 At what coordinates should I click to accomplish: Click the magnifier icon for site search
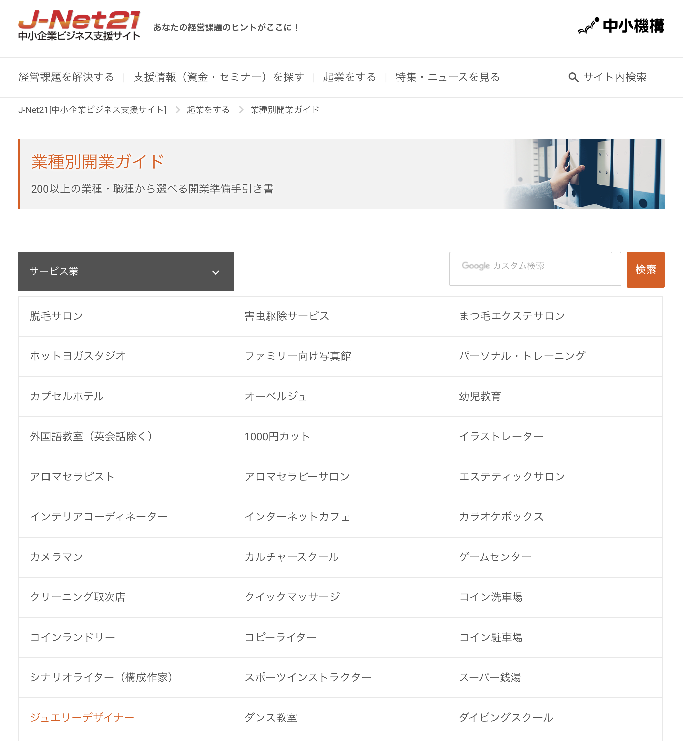(573, 77)
